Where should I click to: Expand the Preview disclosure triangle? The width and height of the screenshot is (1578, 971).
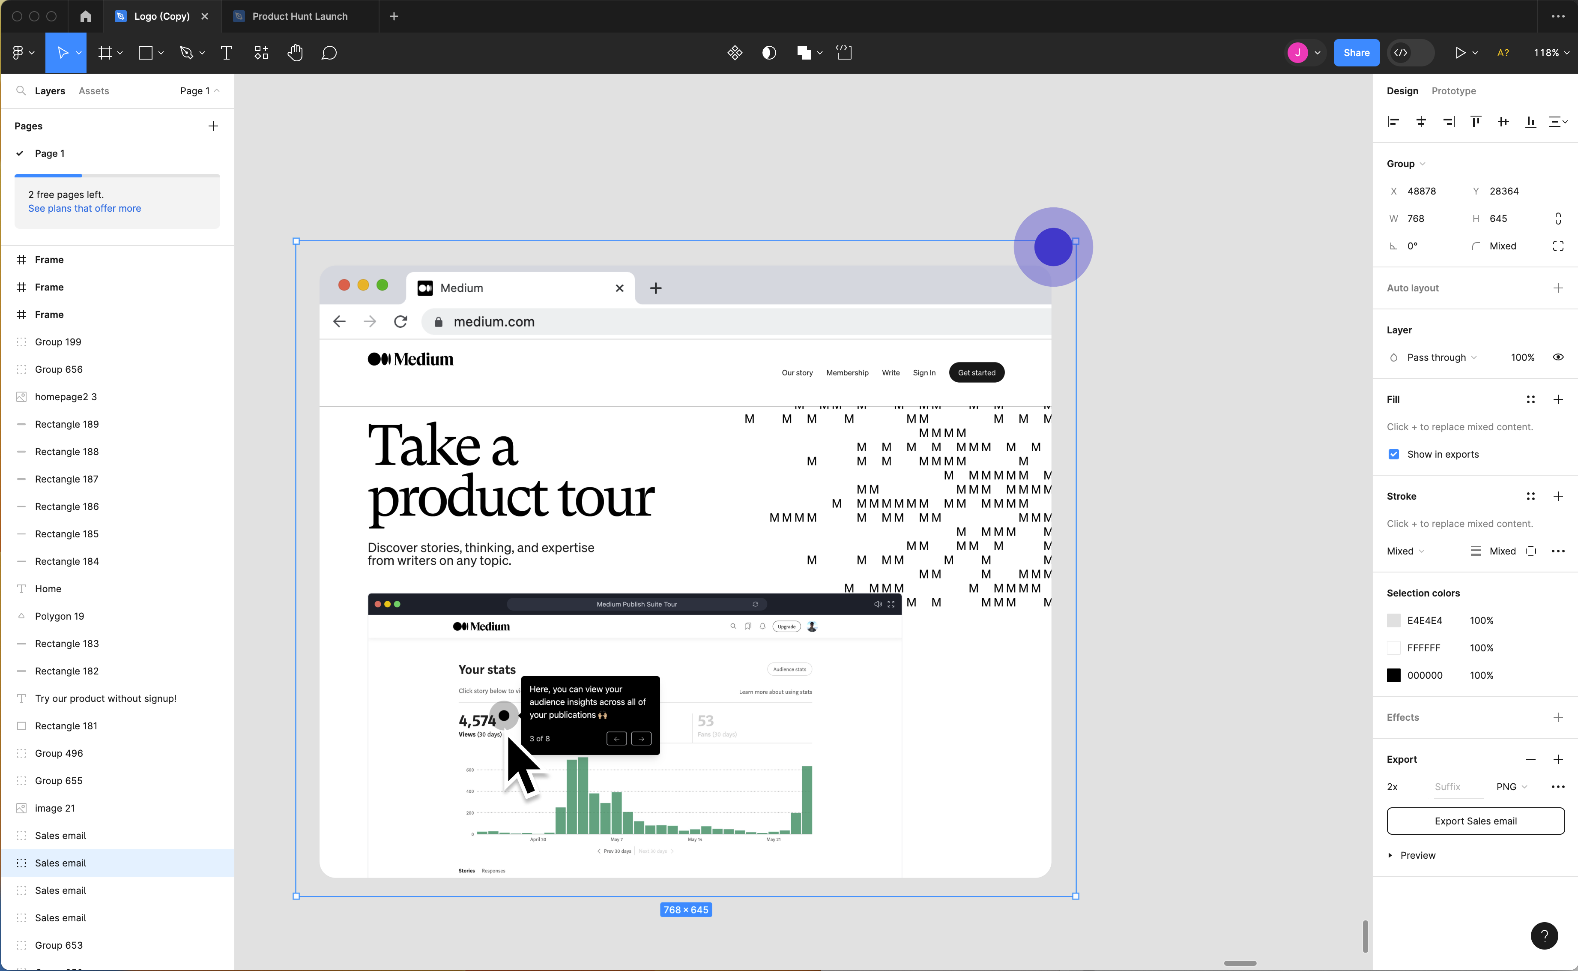(1390, 855)
